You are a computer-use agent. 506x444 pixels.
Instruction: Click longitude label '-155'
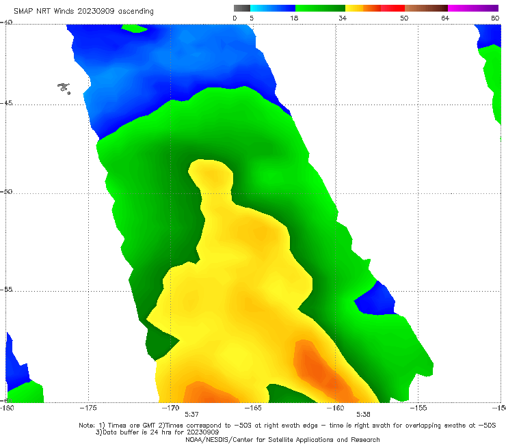point(418,408)
